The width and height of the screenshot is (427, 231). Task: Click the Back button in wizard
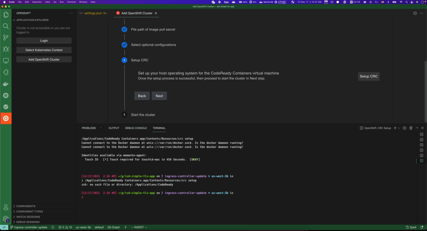click(x=142, y=96)
